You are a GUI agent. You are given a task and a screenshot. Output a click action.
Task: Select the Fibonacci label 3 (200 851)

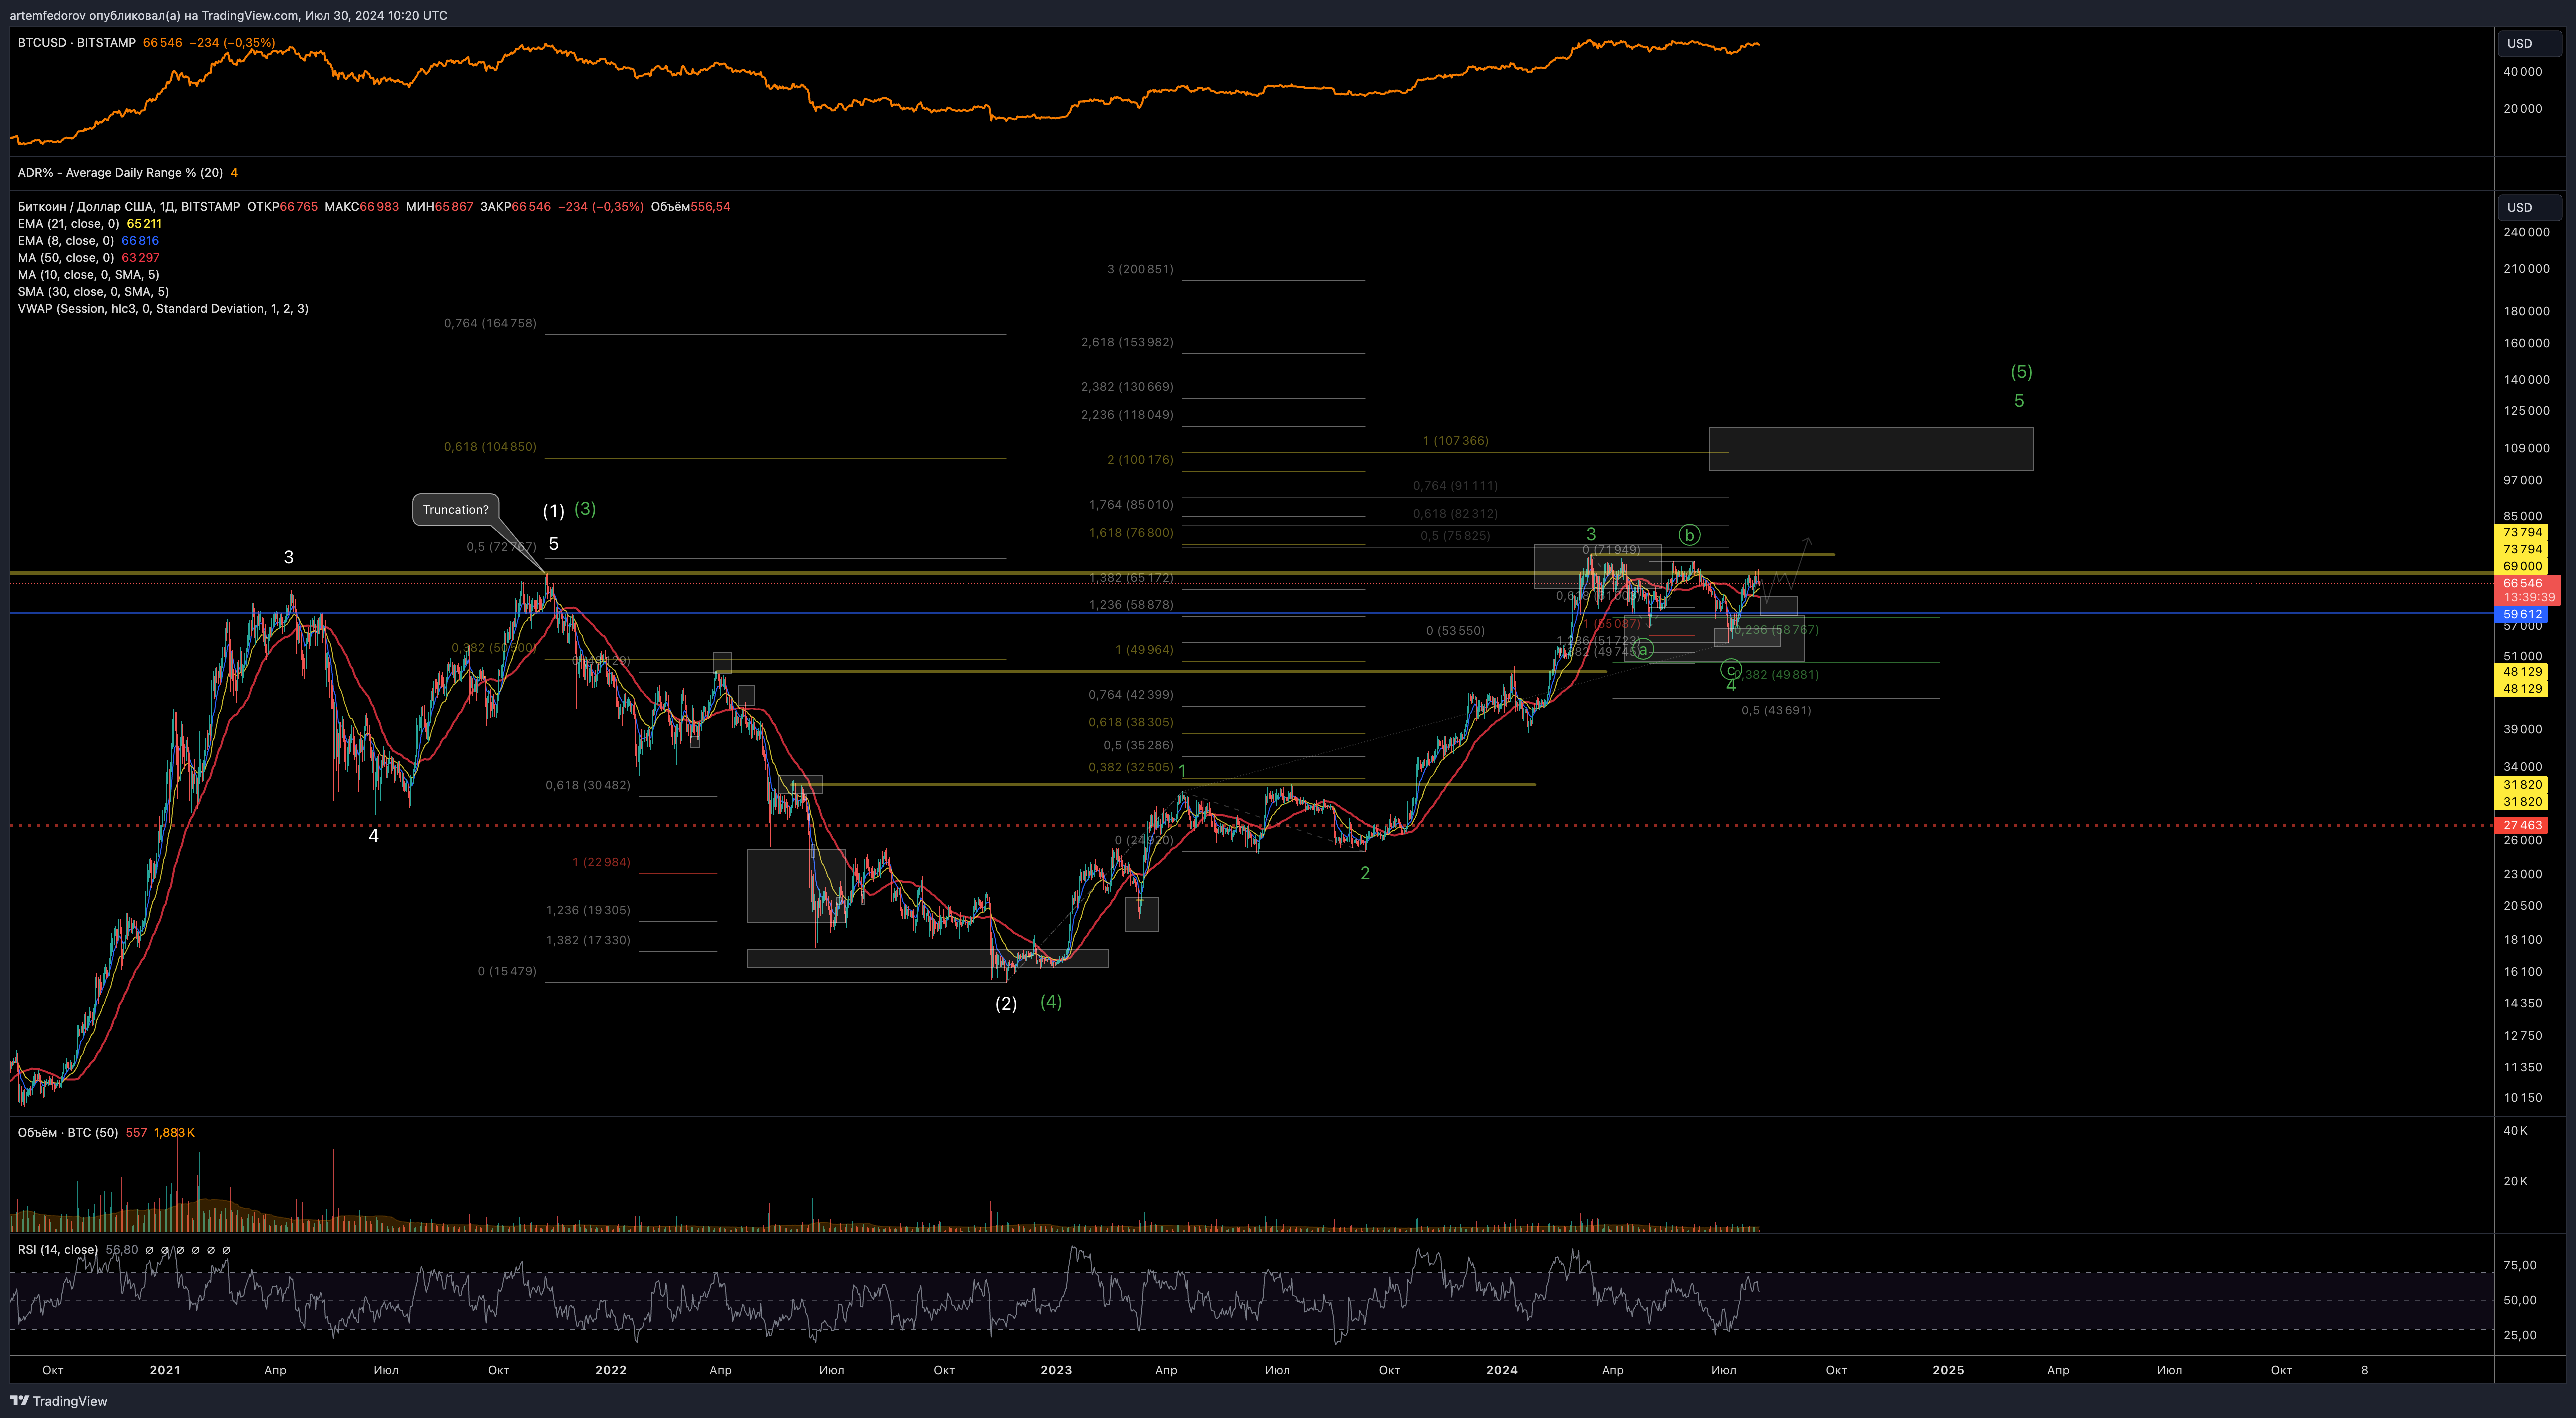1140,269
